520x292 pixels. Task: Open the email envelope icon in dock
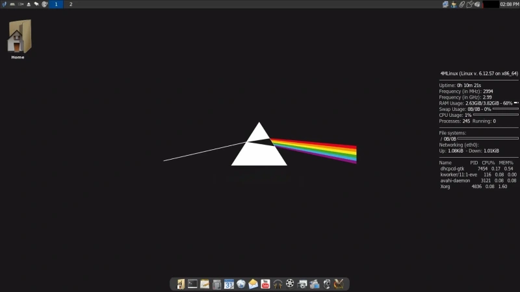253,284
